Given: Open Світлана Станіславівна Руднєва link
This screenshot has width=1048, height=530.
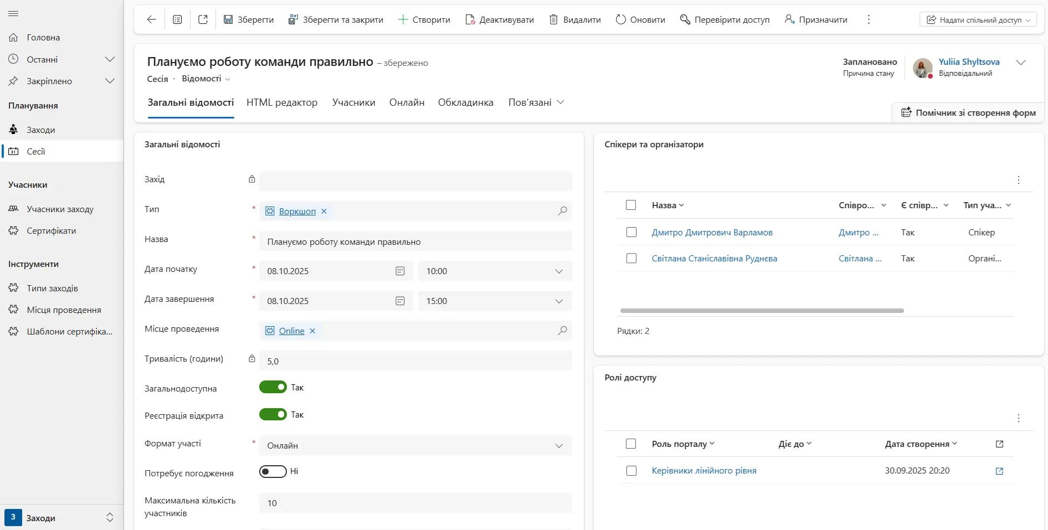Looking at the screenshot, I should pos(714,258).
